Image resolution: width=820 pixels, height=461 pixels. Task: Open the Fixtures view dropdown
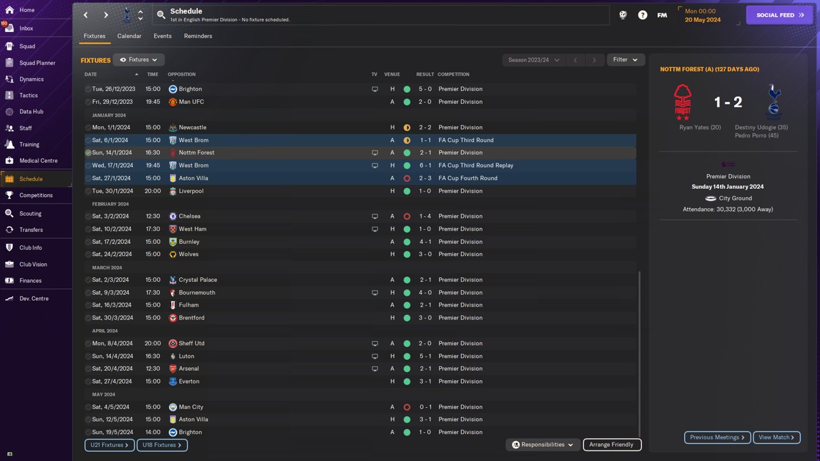(x=139, y=60)
